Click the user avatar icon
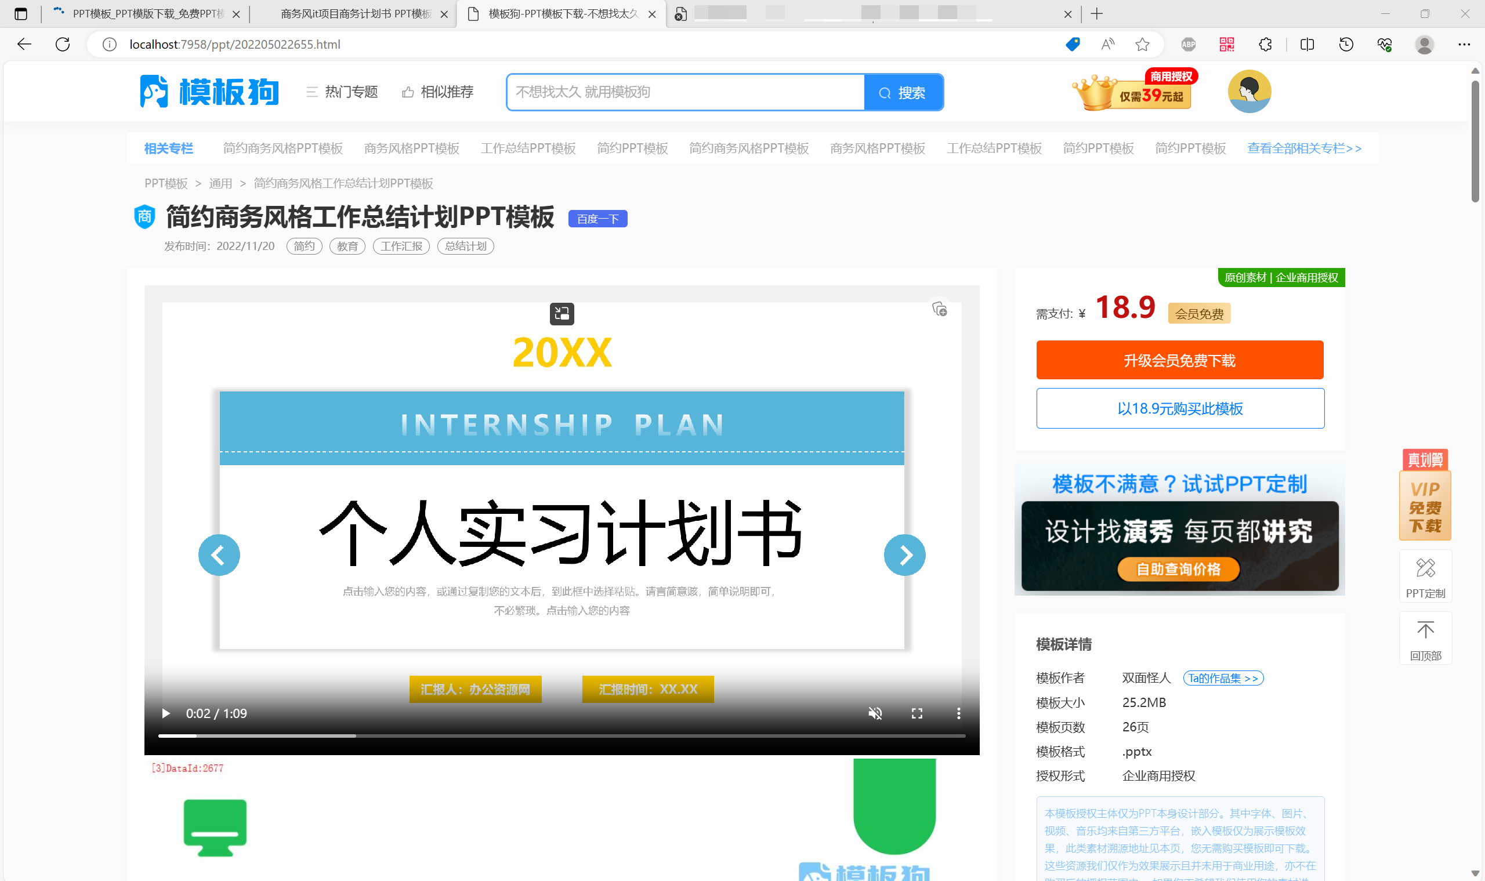 [x=1249, y=92]
